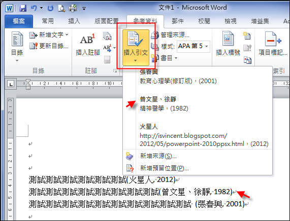This screenshot has height=221, width=290.
Task: Switch to the 常用 tab
Action: pos(48,21)
